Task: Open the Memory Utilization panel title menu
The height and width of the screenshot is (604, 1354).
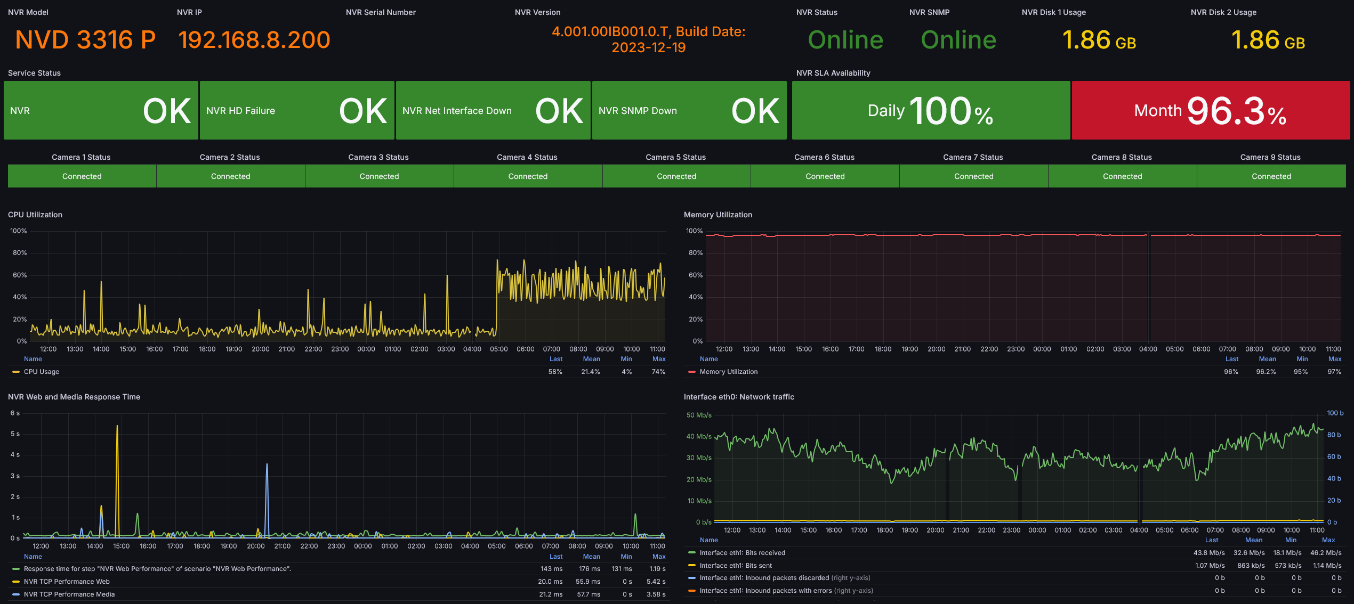Action: [718, 215]
